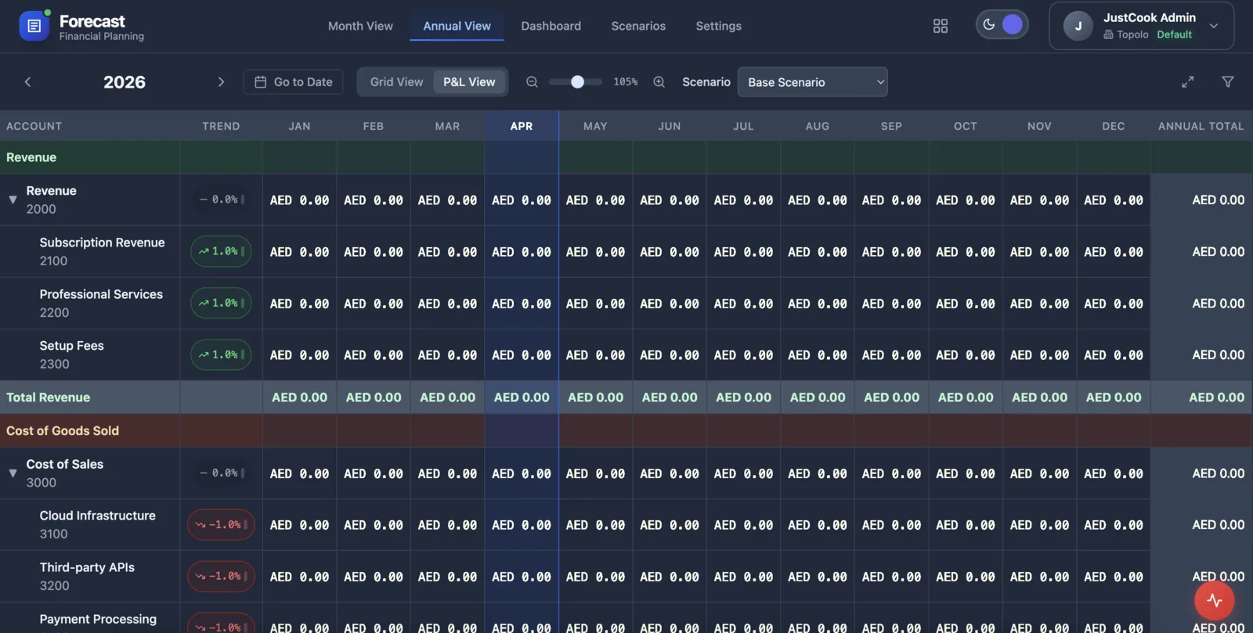Open the Scenarios tab
This screenshot has width=1253, height=633.
pos(638,26)
